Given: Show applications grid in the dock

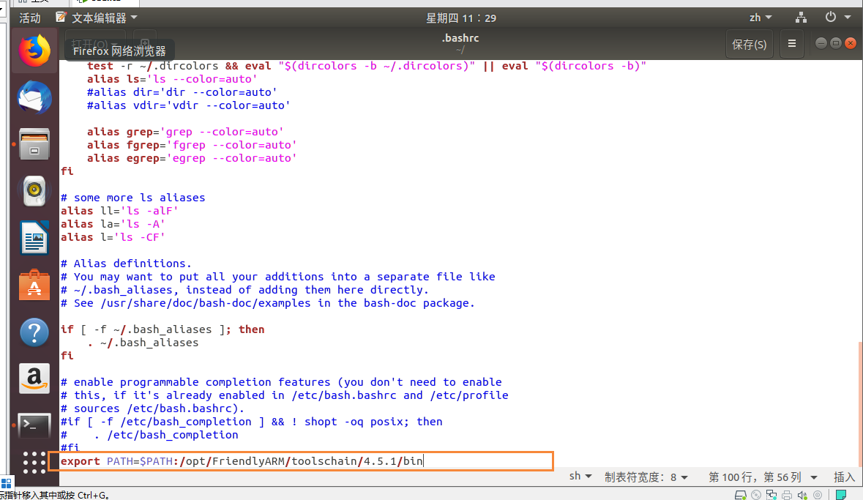Looking at the screenshot, I should pyautogui.click(x=34, y=463).
